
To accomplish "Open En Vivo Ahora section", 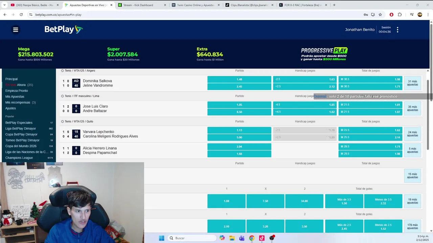I will pyautogui.click(x=19, y=85).
